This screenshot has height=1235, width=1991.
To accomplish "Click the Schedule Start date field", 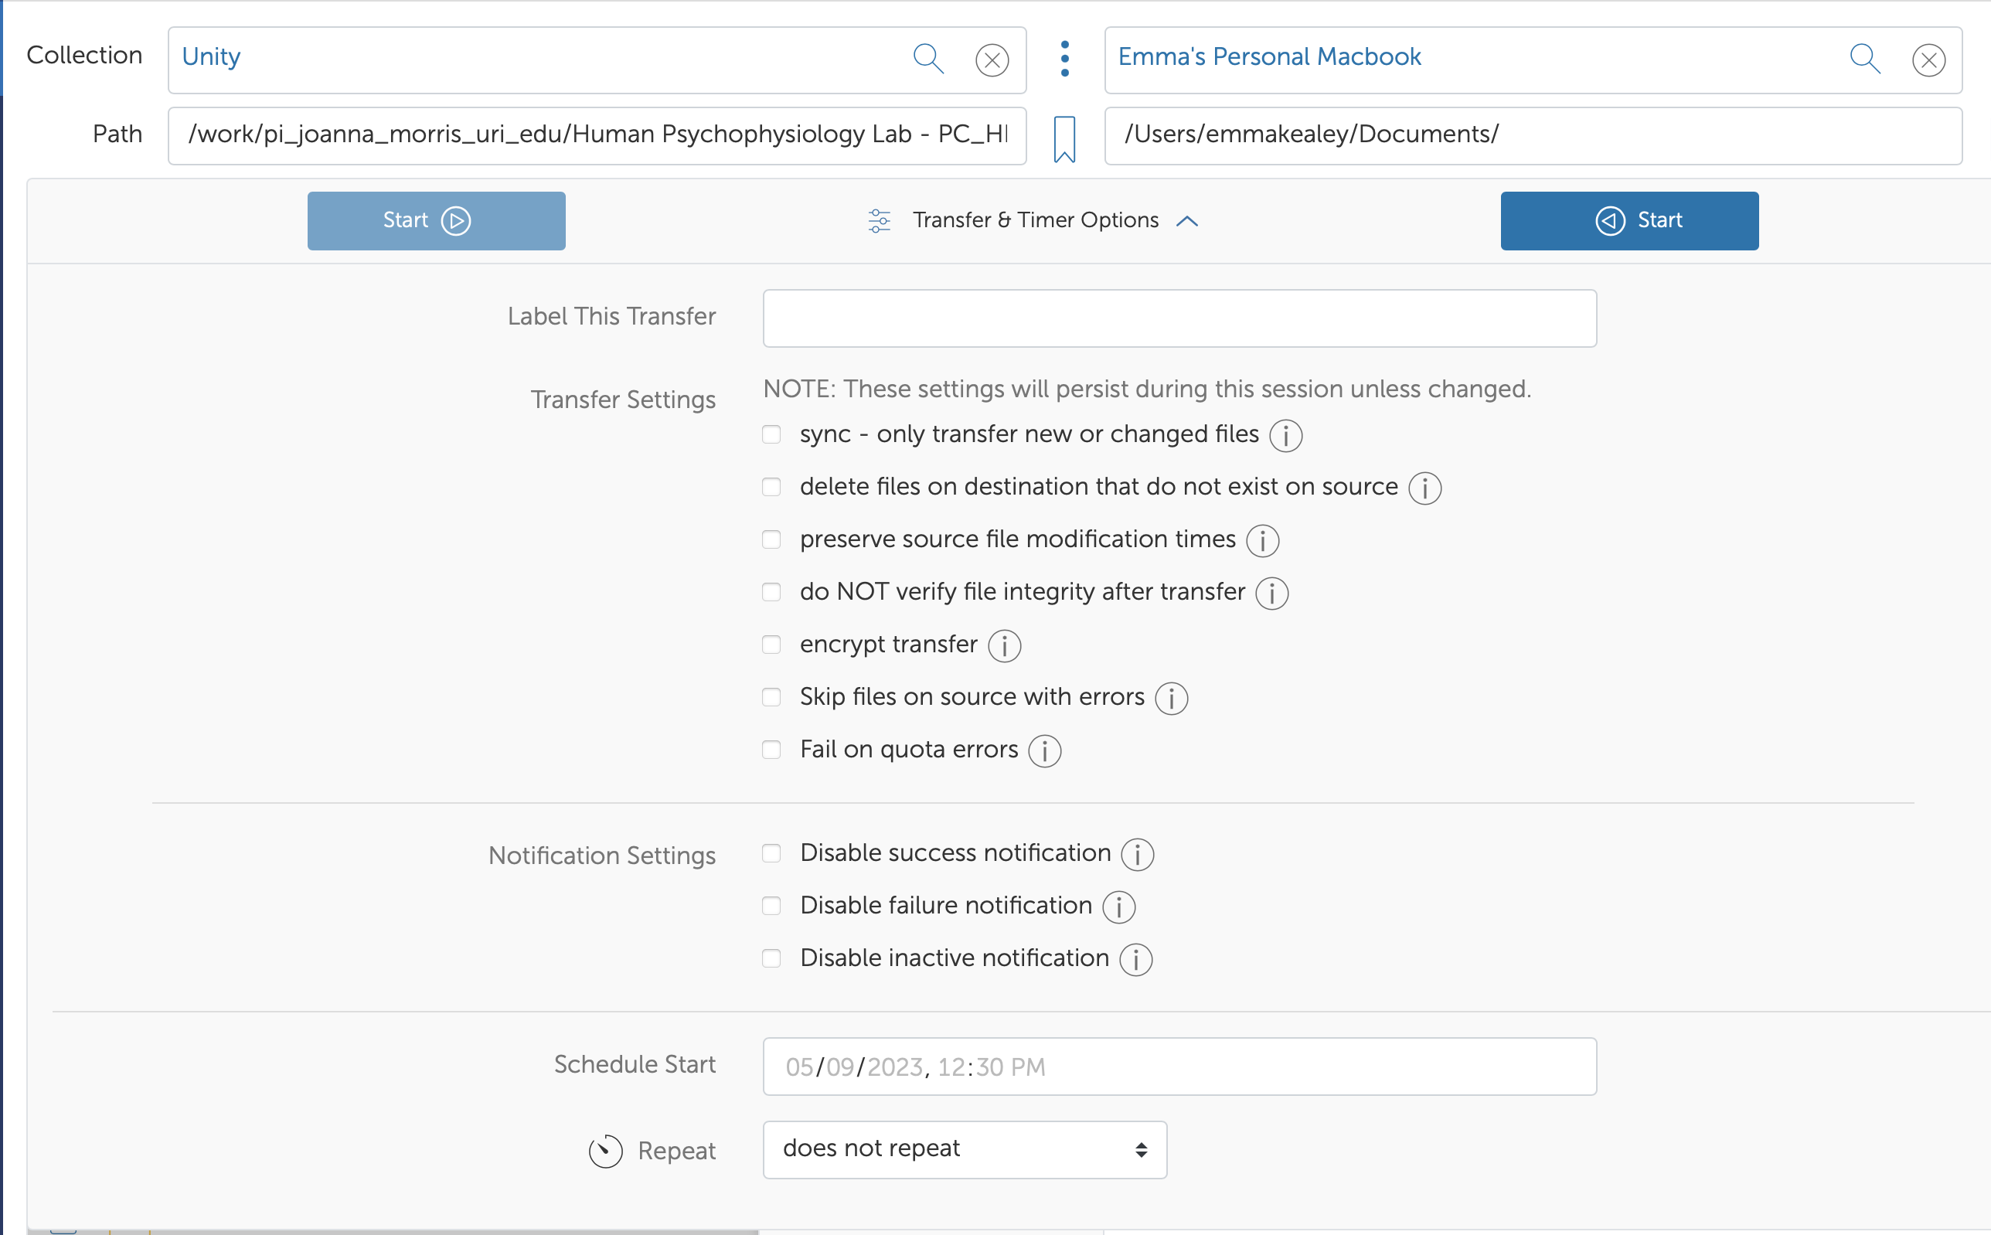I will [1179, 1066].
